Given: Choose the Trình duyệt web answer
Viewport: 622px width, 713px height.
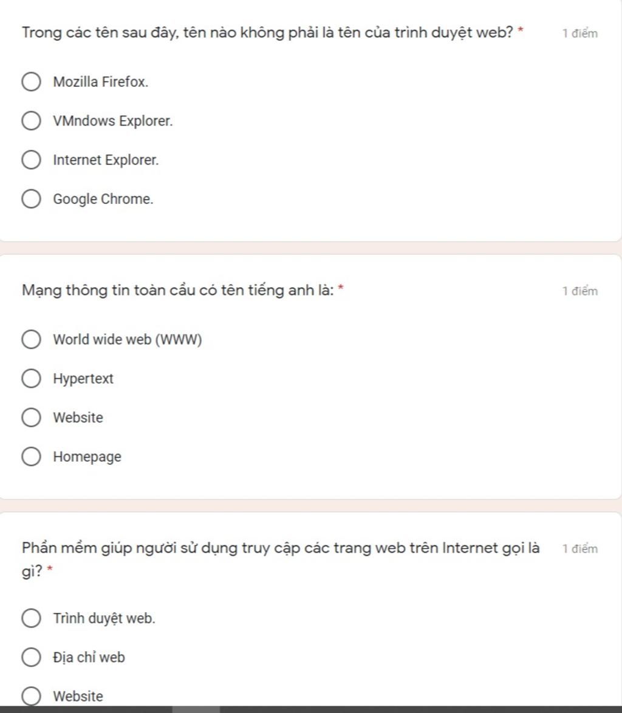Looking at the screenshot, I should point(32,619).
